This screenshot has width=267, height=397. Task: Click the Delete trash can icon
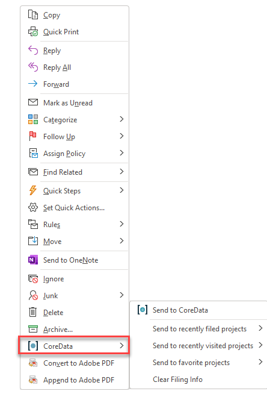(x=33, y=312)
